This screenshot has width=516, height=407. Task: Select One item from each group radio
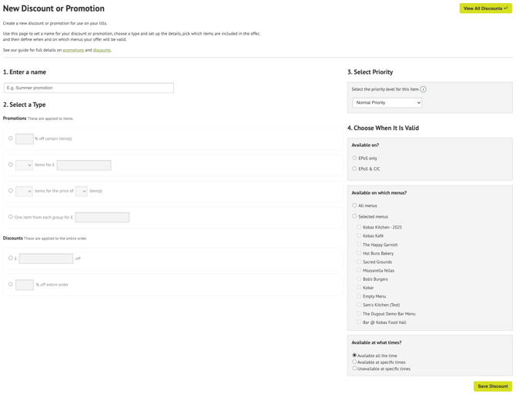[11, 217]
